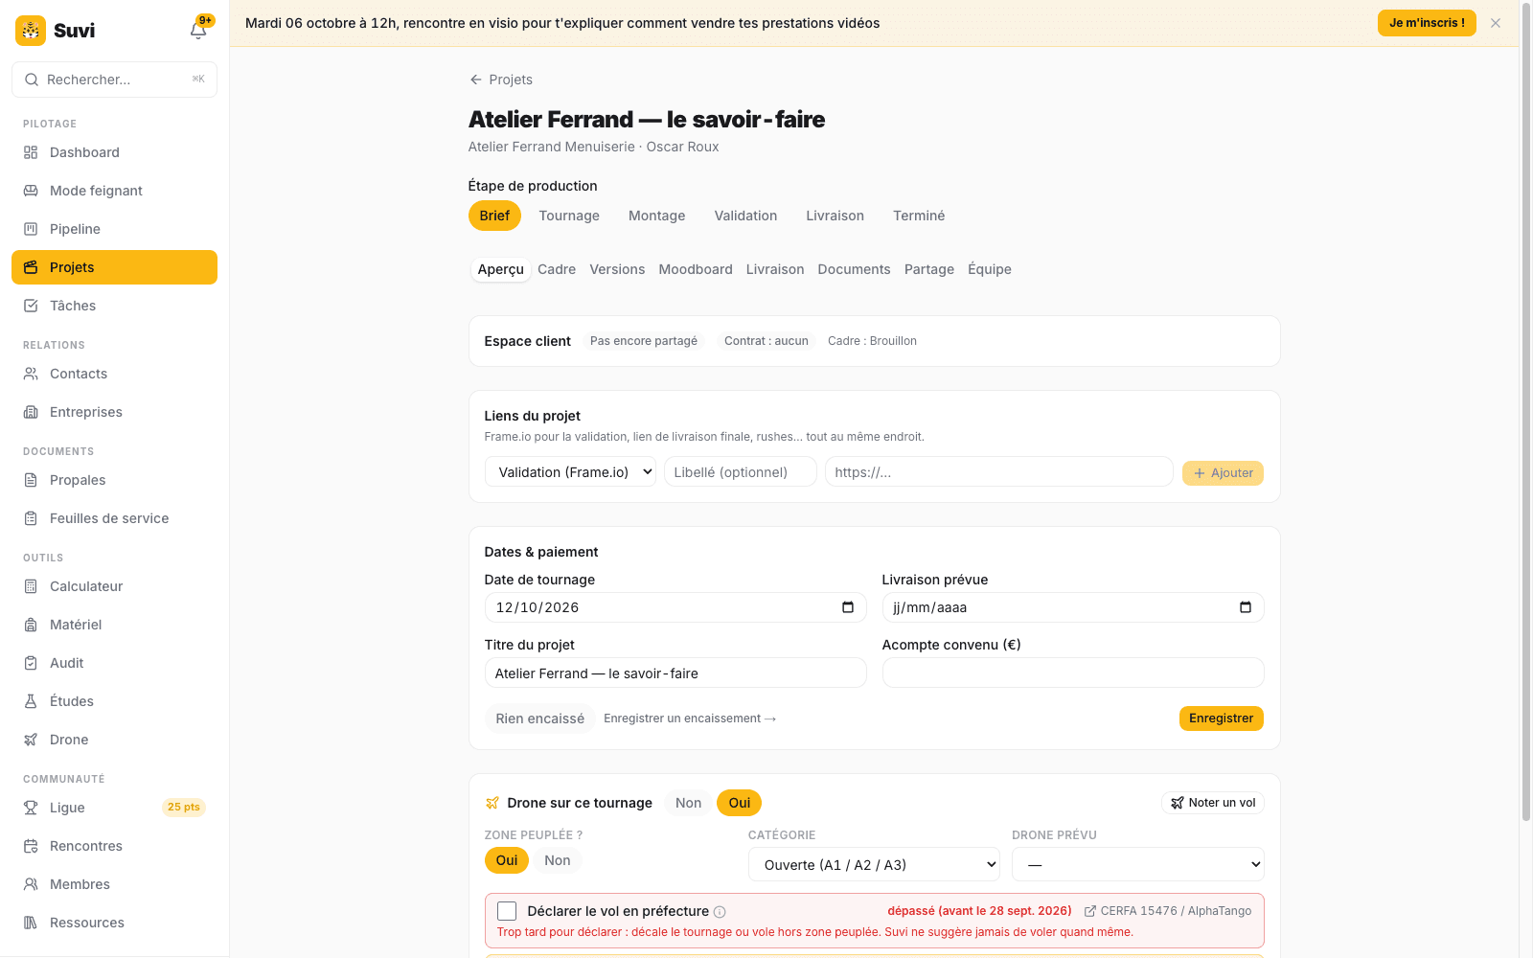
Task: Open Contacts sidebar icon
Action: 31,374
